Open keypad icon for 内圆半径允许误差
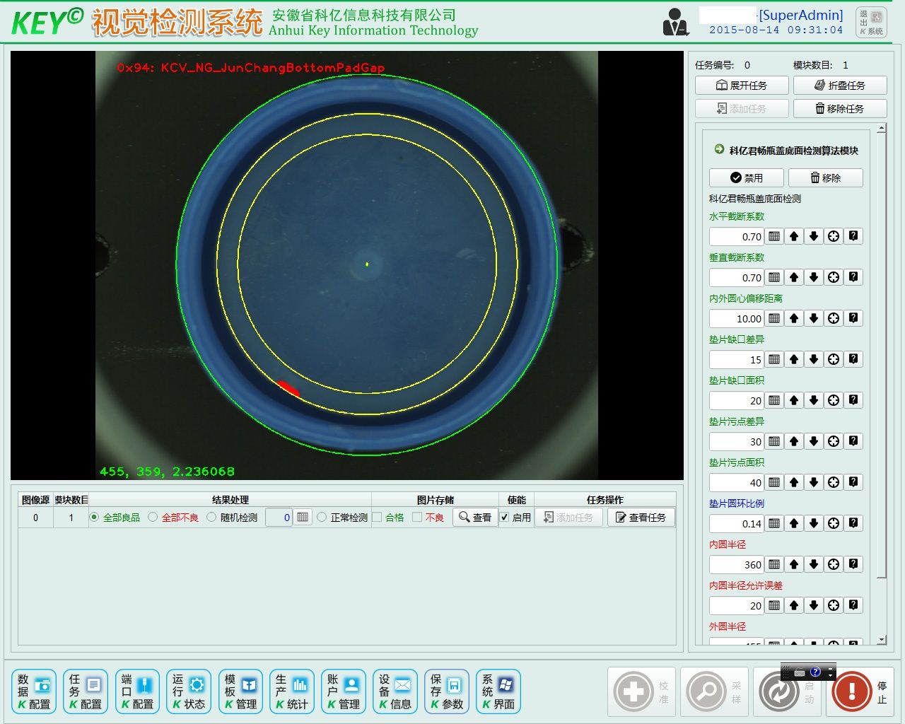This screenshot has width=905, height=724. tap(774, 605)
